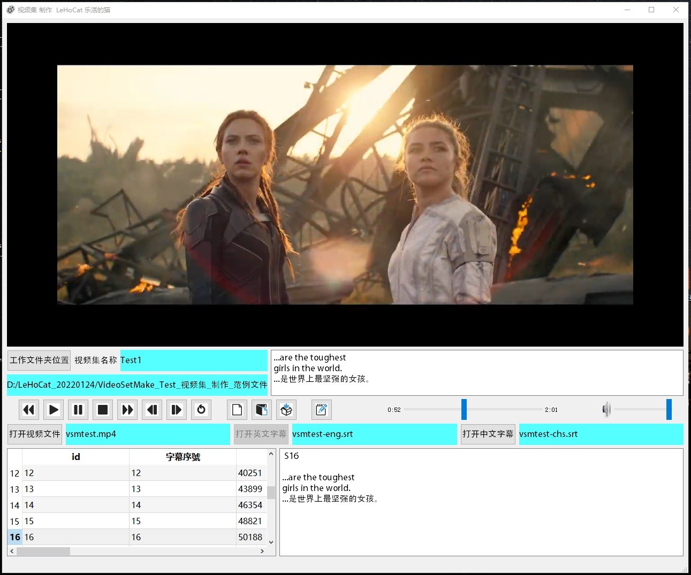Click the 2:01 total duration label

point(551,410)
